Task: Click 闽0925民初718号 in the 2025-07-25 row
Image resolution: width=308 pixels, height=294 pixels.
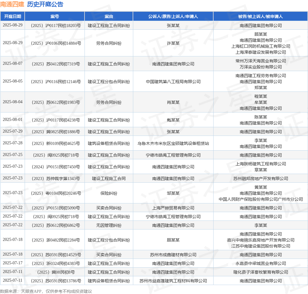Action: coord(56,155)
